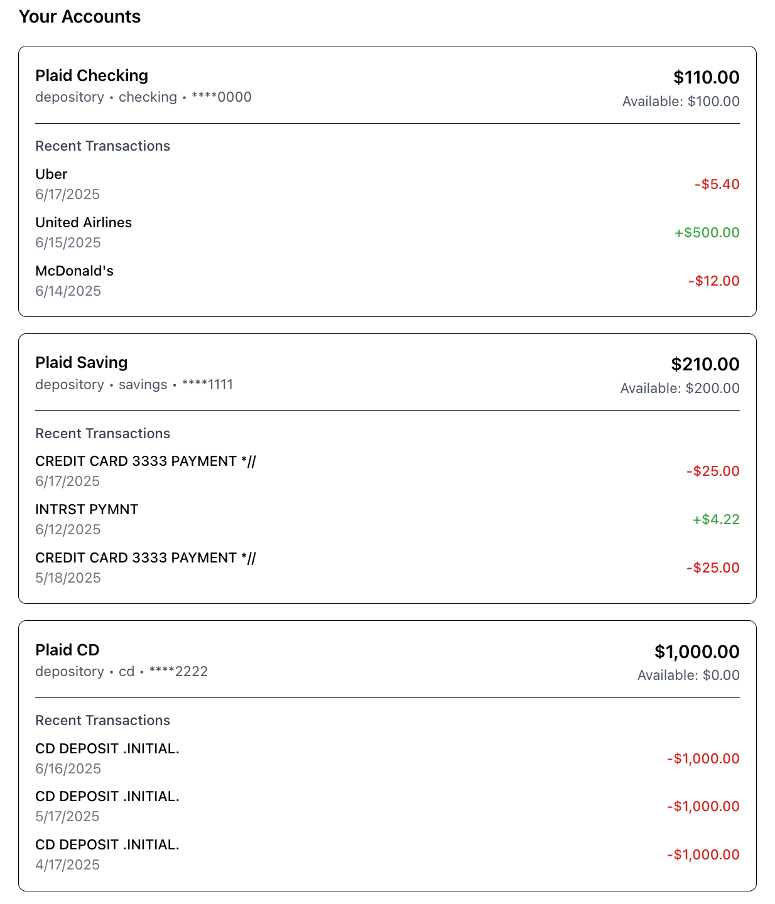Click the Available: $0.00 label
This screenshot has width=775, height=904.
(688, 675)
